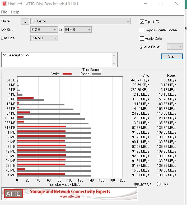Click the red Write legend swatch
Screen dimensions: 187x205
coord(67,74)
